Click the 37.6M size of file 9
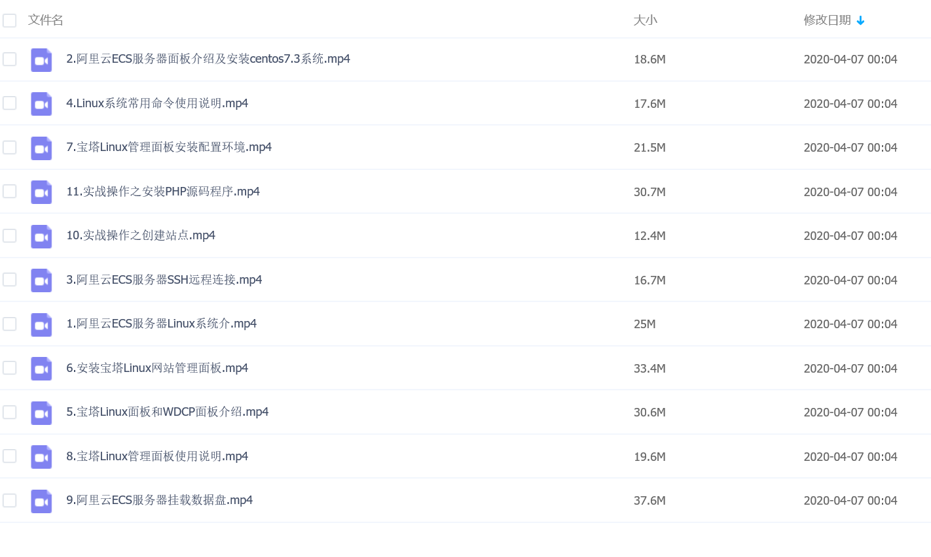Screen dimensions: 931x557 click(x=649, y=501)
